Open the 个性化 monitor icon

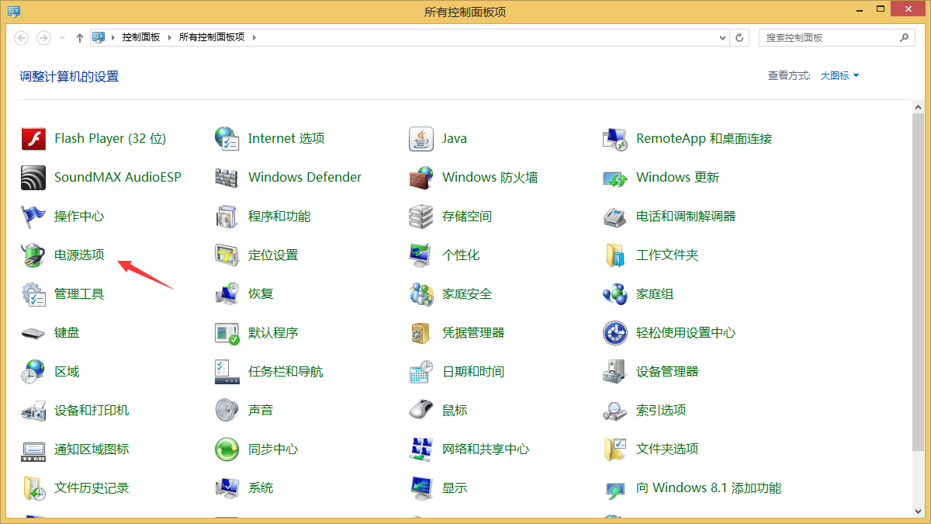421,255
